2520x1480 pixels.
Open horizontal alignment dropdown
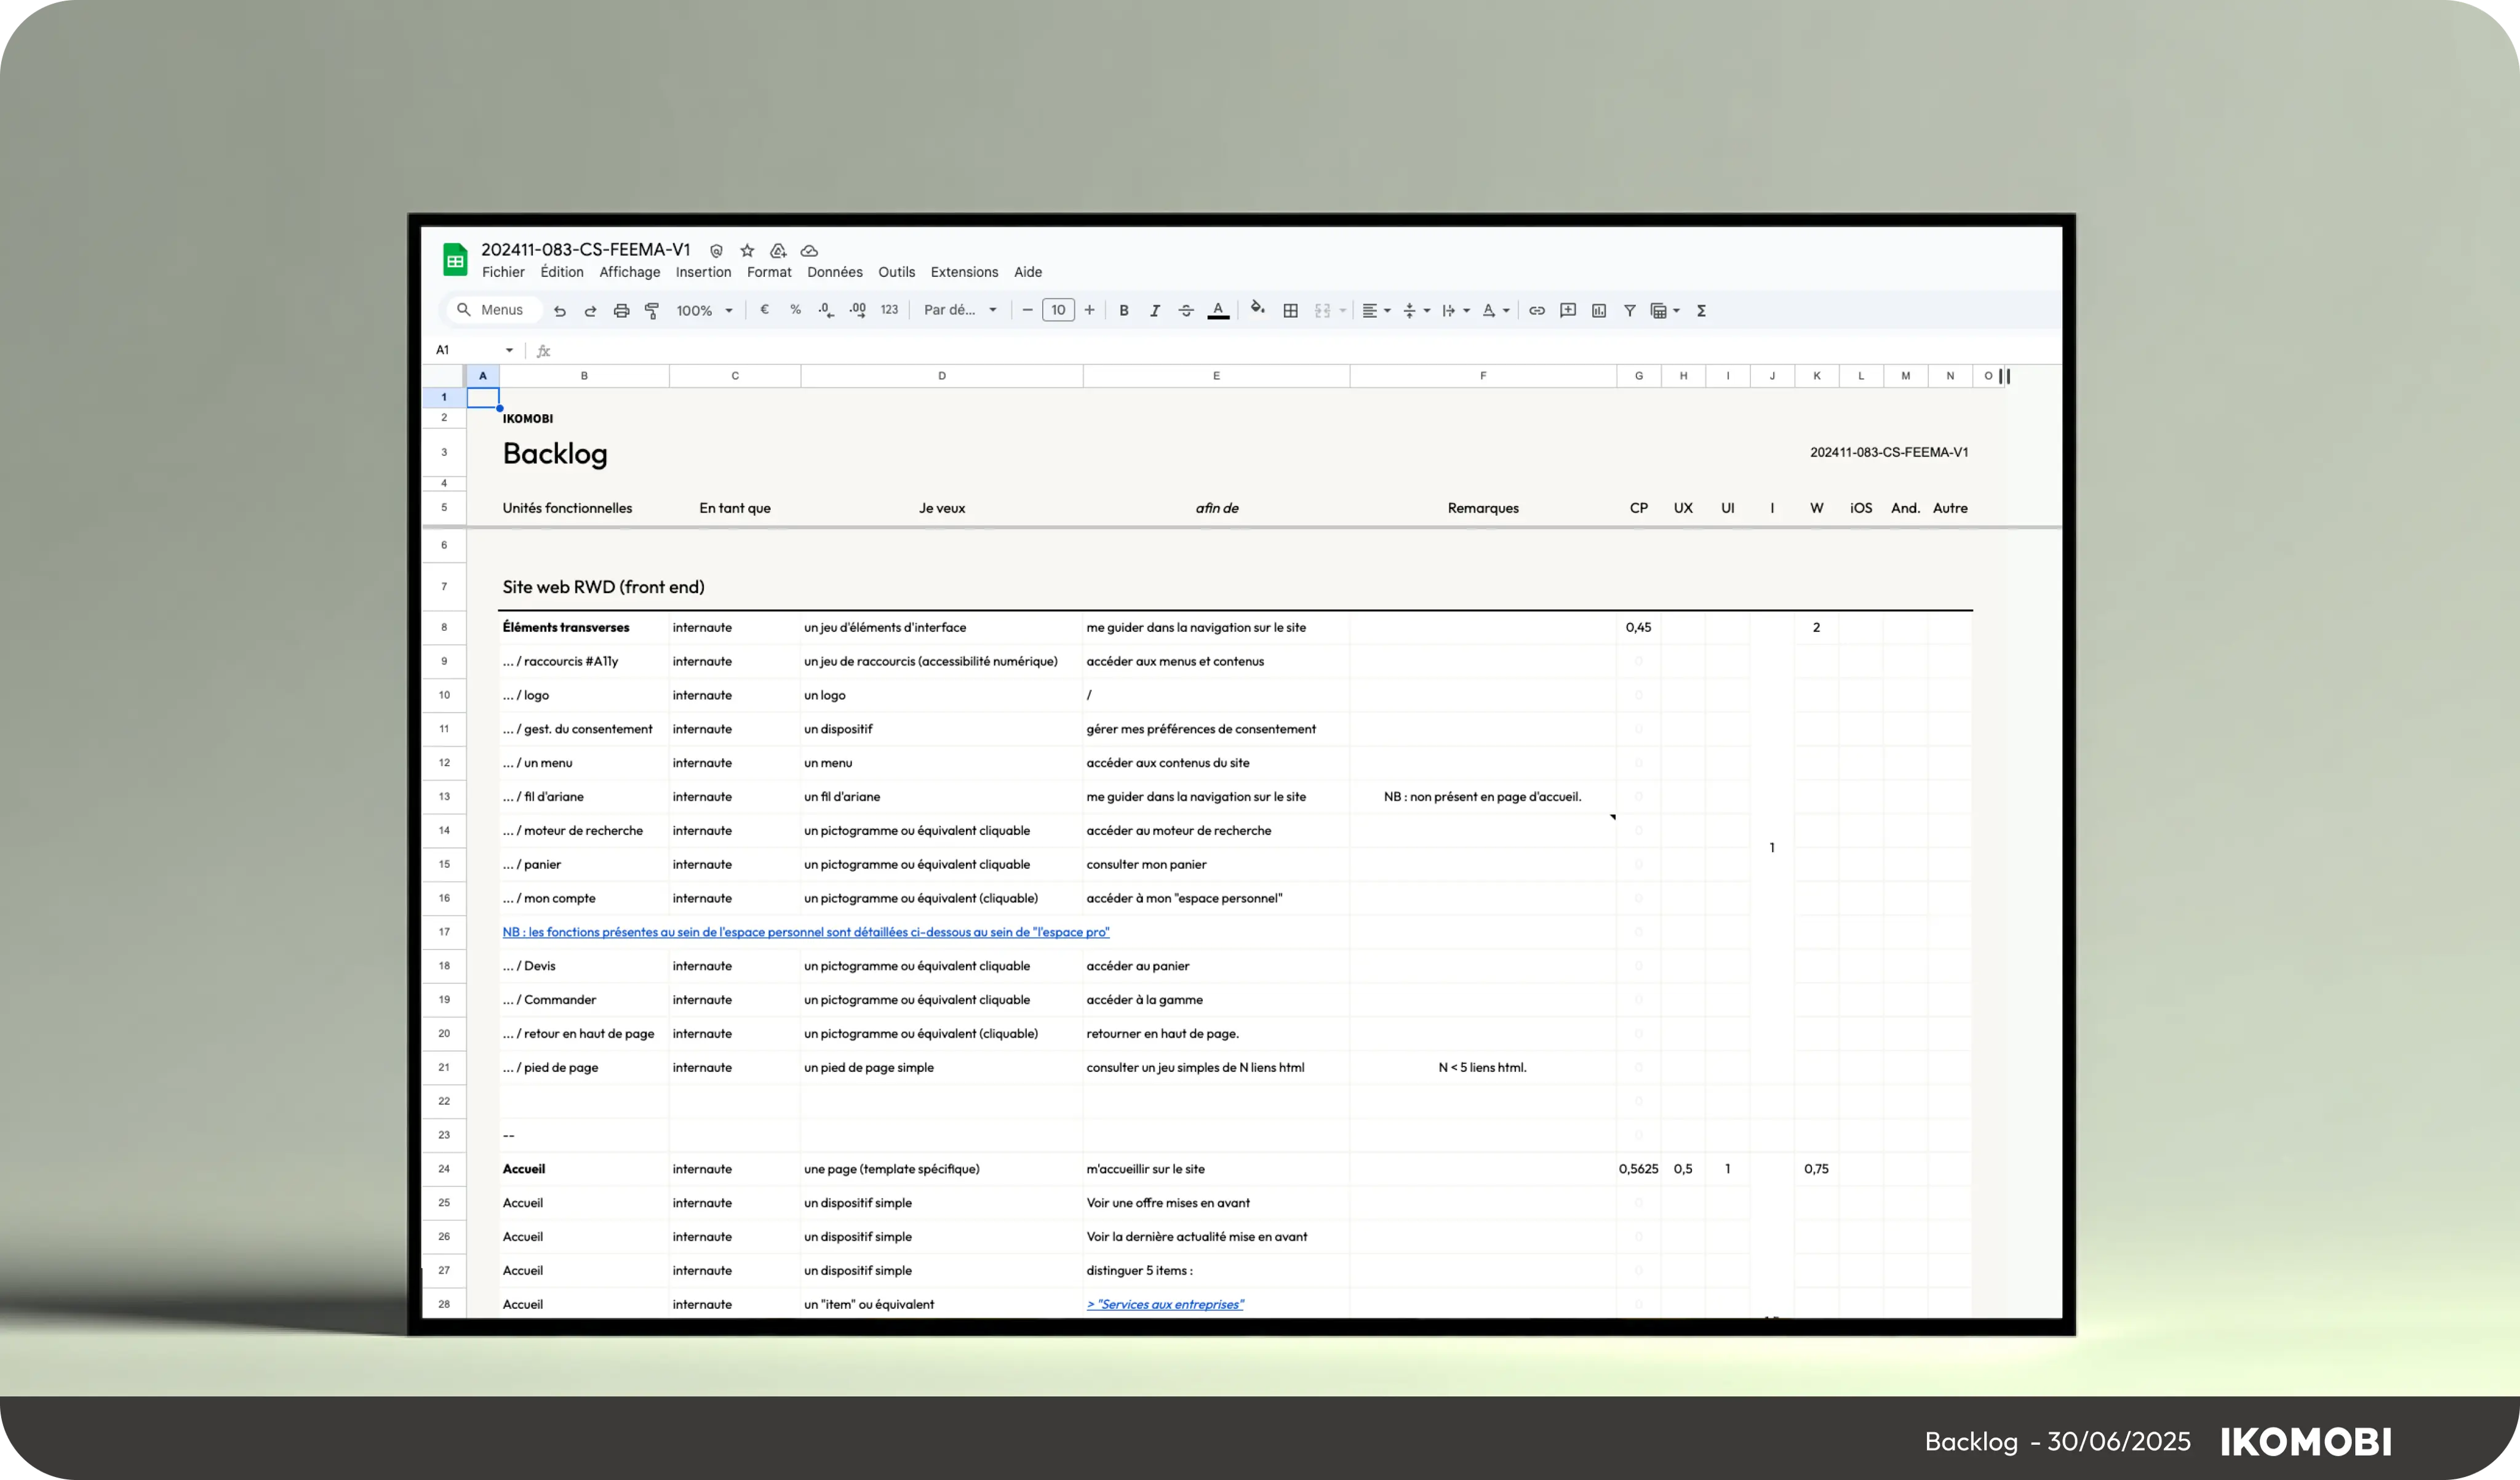click(1376, 311)
